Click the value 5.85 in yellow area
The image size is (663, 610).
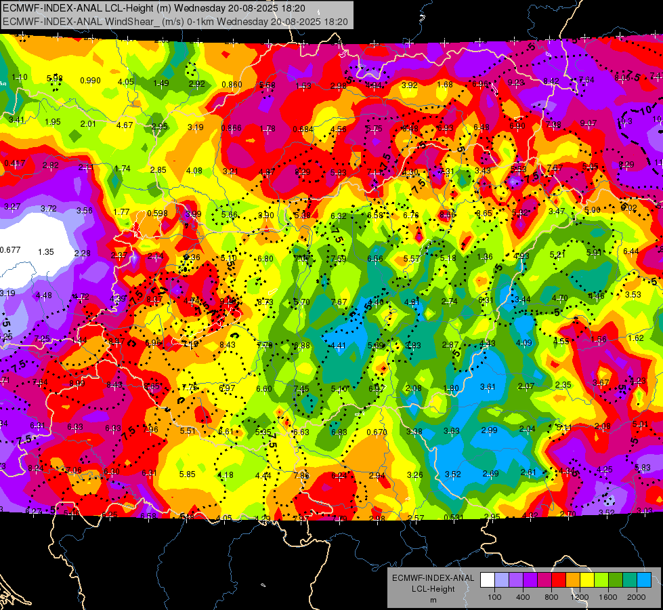187,474
